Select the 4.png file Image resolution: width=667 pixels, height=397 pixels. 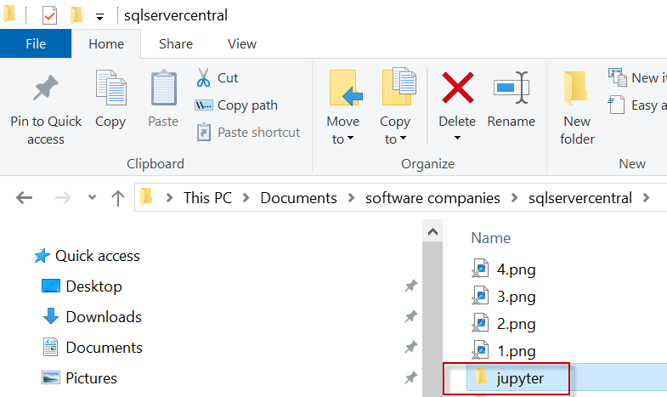tap(516, 269)
